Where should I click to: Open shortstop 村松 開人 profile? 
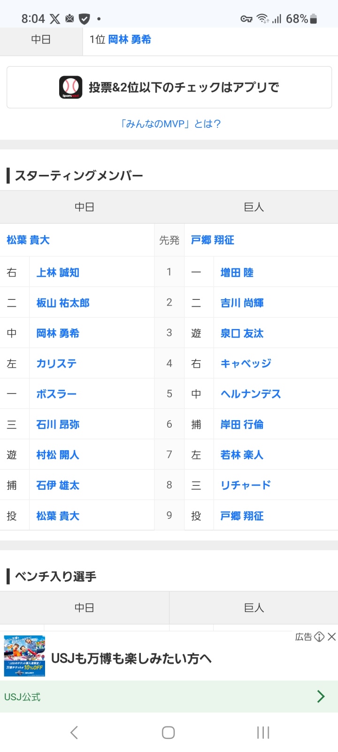coord(58,455)
